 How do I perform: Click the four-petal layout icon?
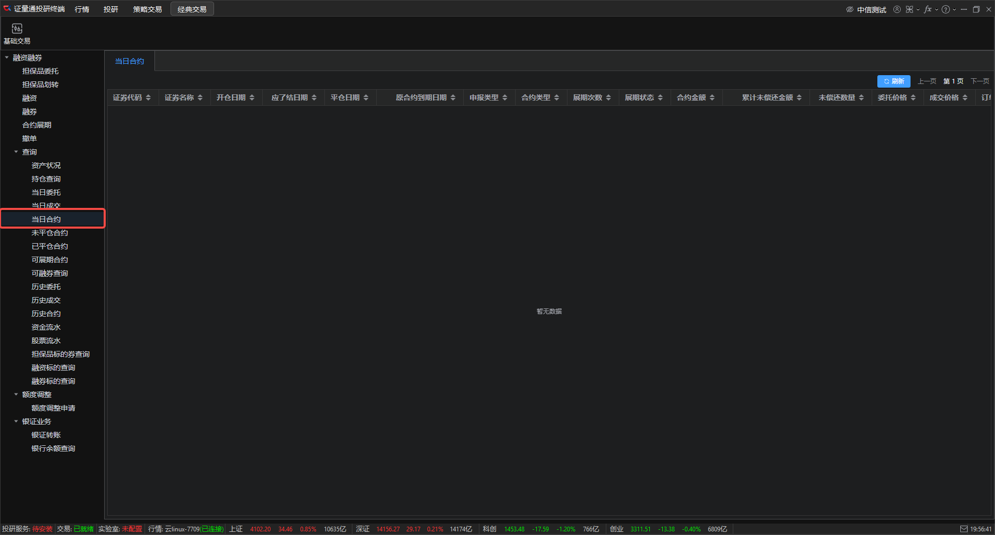pyautogui.click(x=909, y=9)
